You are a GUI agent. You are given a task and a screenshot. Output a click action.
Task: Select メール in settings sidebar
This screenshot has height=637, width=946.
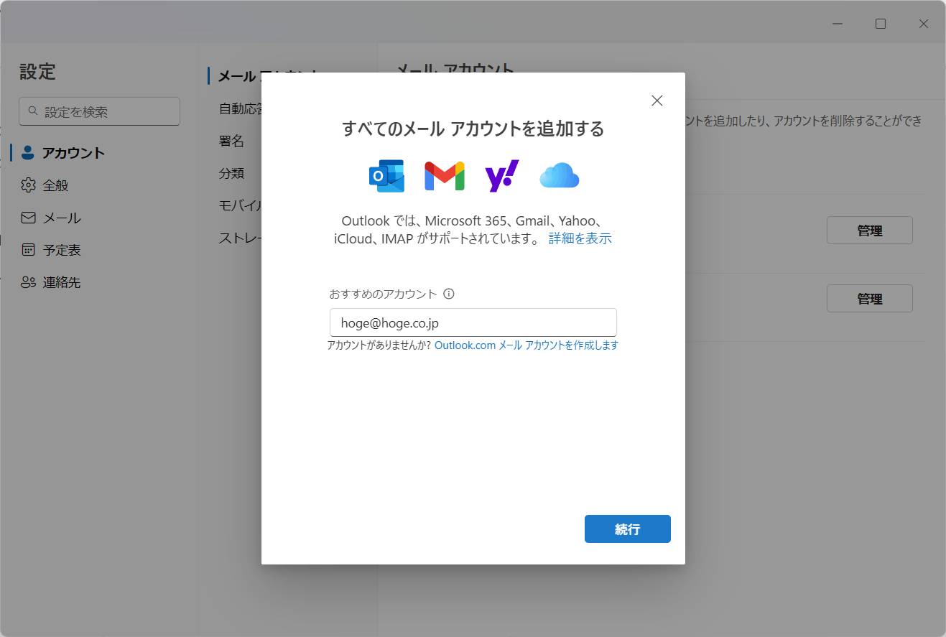(99, 218)
